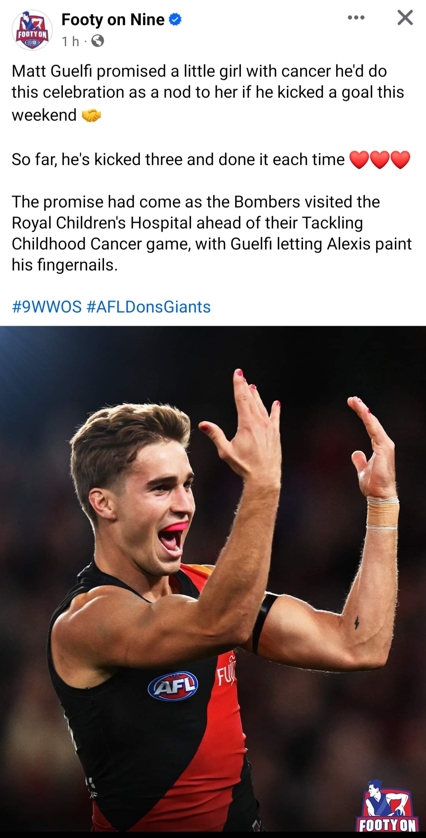Open the Footy on Nine profile avatar
Image resolution: width=426 pixels, height=838 pixels.
pyautogui.click(x=32, y=30)
